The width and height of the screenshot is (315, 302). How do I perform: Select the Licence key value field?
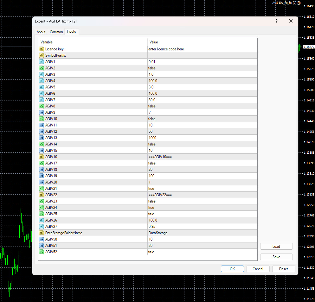coord(202,49)
